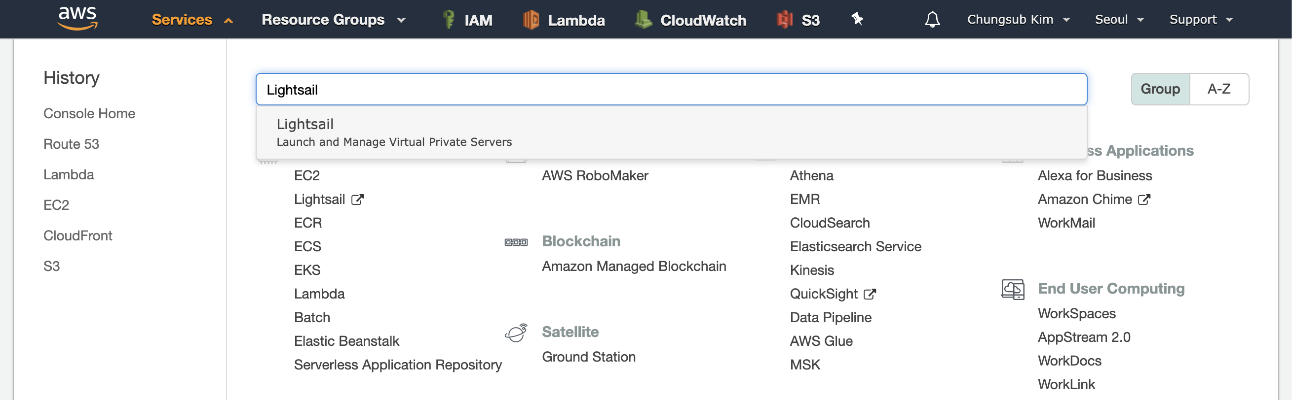This screenshot has width=1292, height=400.
Task: Open the notifications bell
Action: [x=932, y=20]
